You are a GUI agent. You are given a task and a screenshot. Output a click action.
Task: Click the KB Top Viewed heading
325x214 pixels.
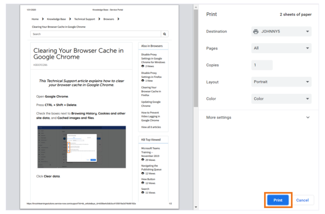[x=151, y=140]
